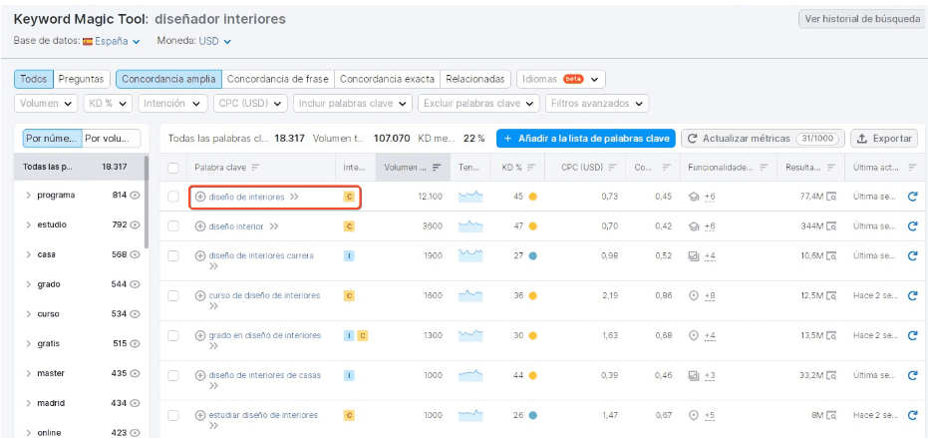Open Filtros avanzados dropdown

(596, 103)
